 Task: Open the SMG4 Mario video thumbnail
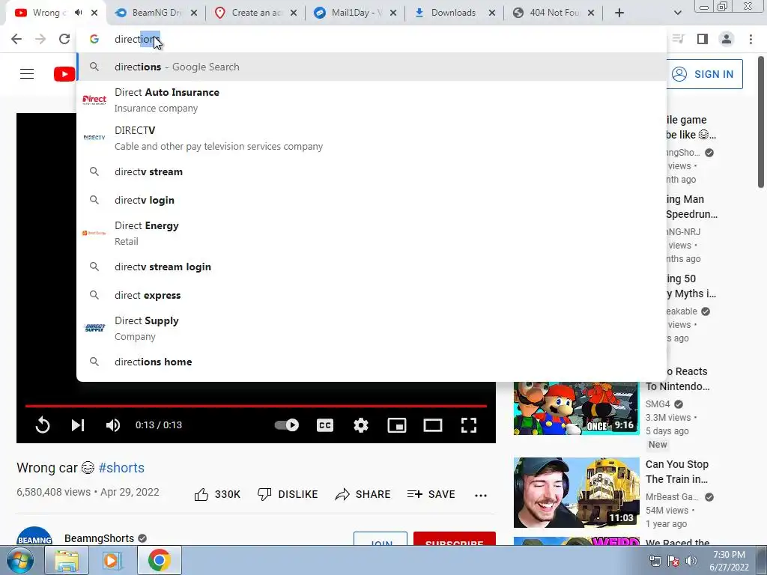coord(576,408)
